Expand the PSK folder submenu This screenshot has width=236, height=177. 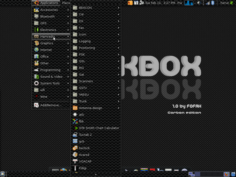click(96, 55)
